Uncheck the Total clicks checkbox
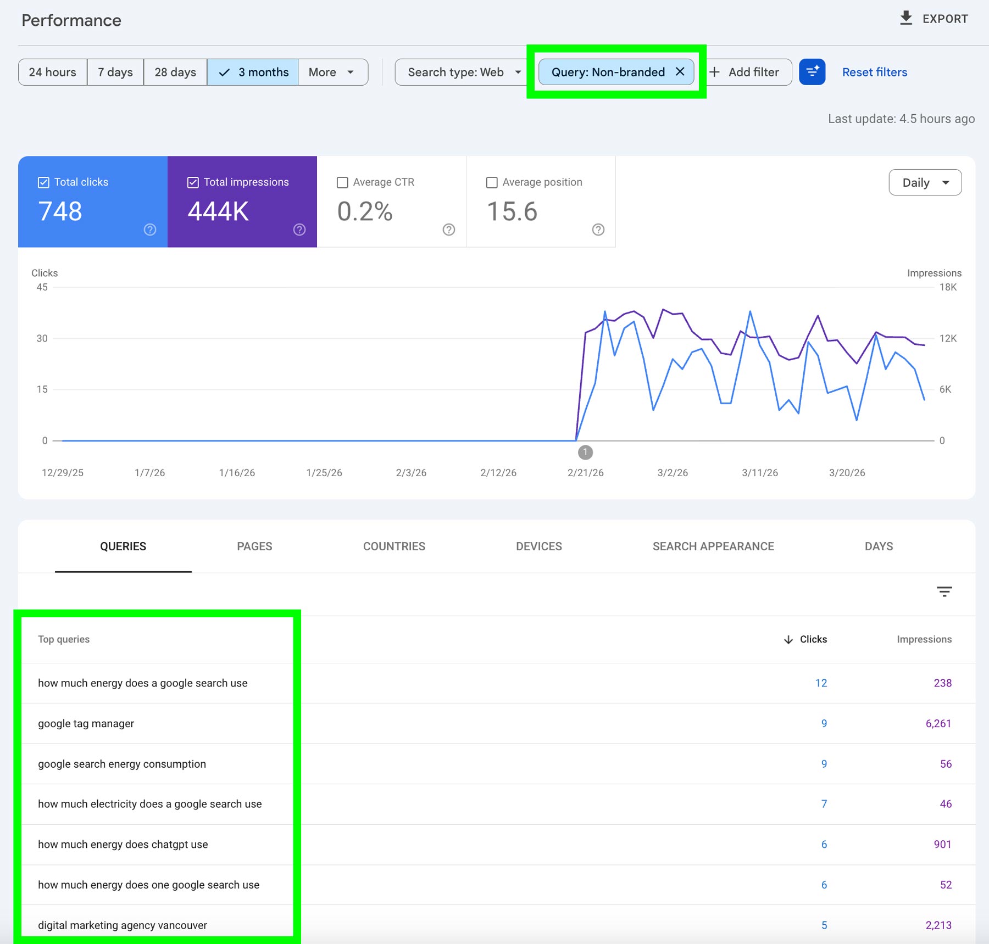Viewport: 989px width, 944px height. click(x=43, y=182)
